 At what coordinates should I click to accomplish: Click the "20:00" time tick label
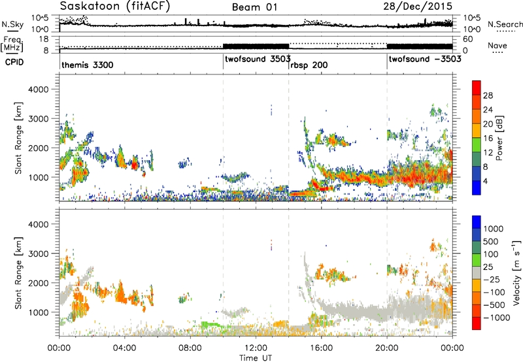(387, 348)
